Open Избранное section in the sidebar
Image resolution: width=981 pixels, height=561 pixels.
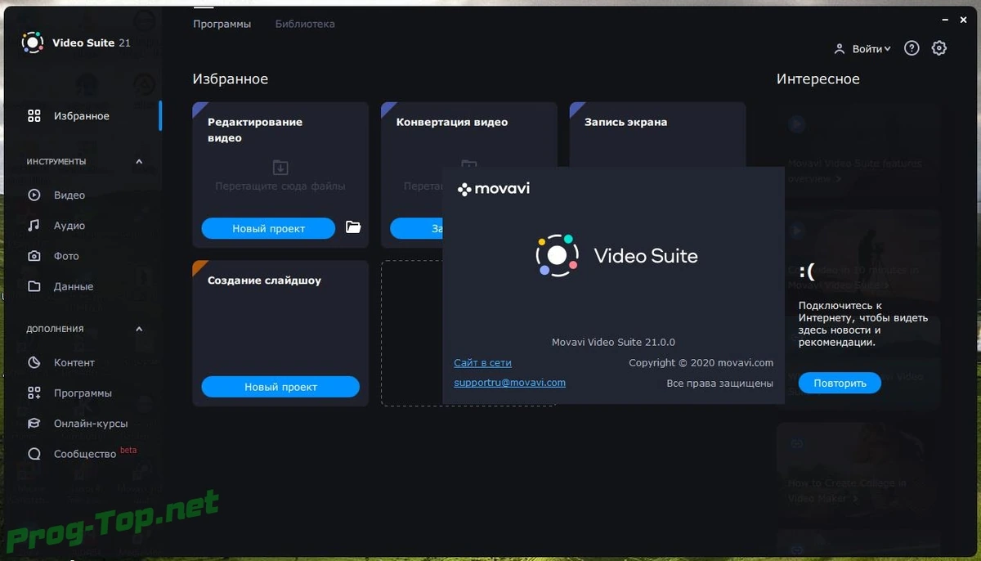(x=82, y=116)
